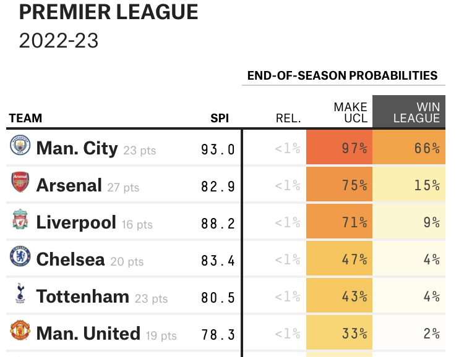The height and width of the screenshot is (357, 464).
Task: Click Chelsea's 83.4 SPI value
Action: coord(218,260)
